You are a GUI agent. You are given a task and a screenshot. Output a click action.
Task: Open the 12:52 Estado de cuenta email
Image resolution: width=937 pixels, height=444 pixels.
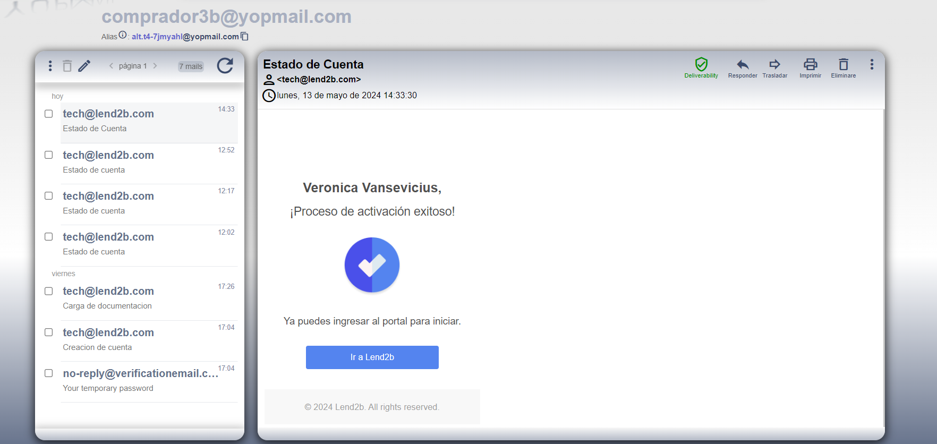coord(149,163)
